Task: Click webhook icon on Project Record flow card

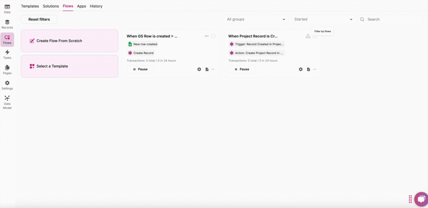Action: coord(308,36)
